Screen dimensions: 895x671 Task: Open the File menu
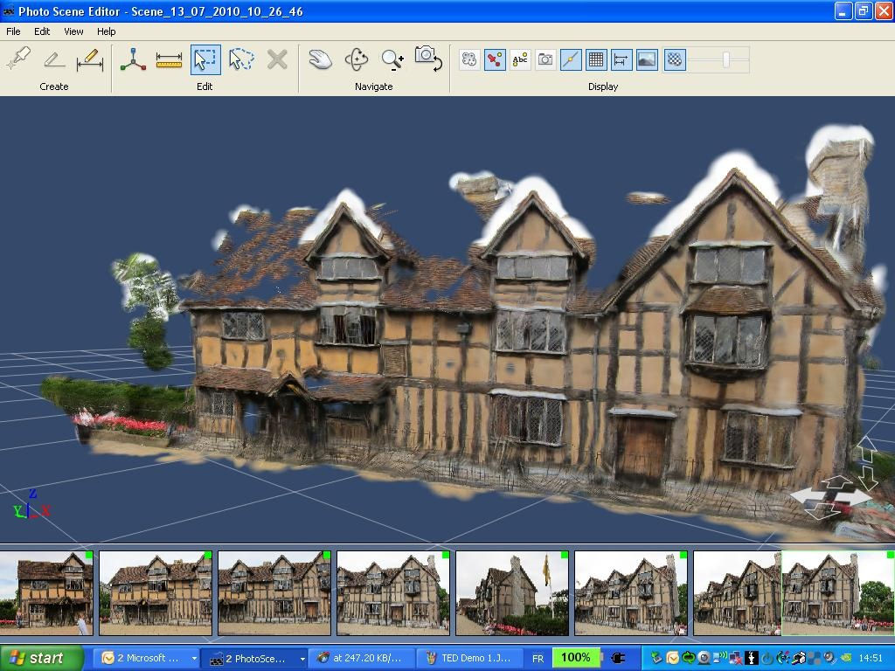tap(13, 31)
